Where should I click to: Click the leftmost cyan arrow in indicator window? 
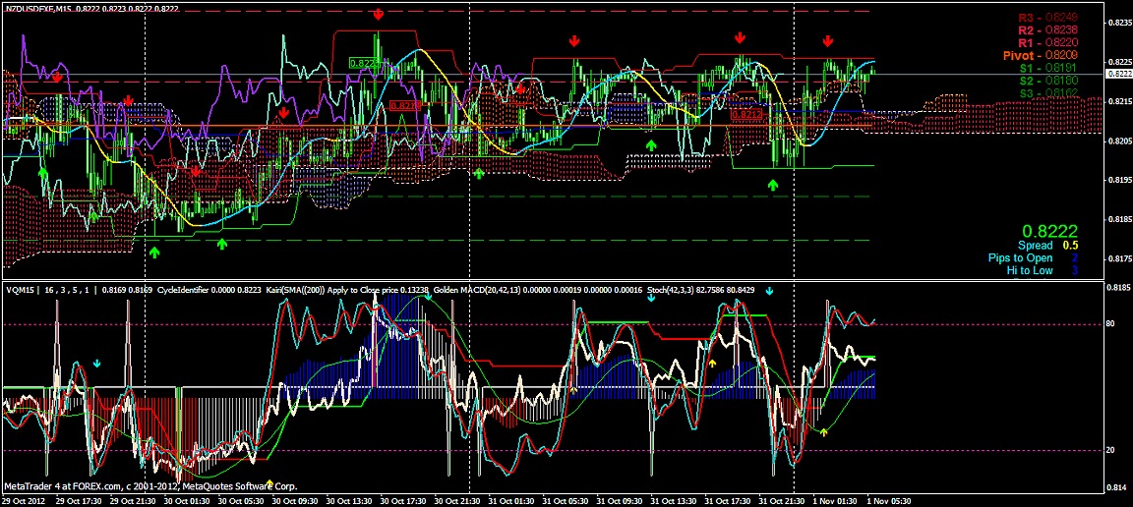coord(96,364)
